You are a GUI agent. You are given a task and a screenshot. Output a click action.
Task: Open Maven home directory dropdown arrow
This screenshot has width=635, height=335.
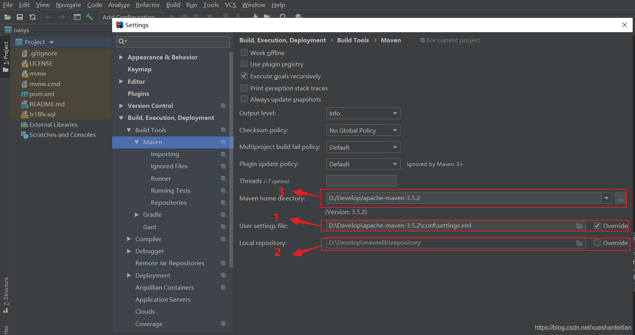606,198
